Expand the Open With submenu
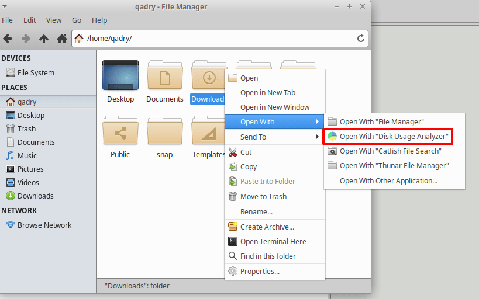 tap(274, 121)
